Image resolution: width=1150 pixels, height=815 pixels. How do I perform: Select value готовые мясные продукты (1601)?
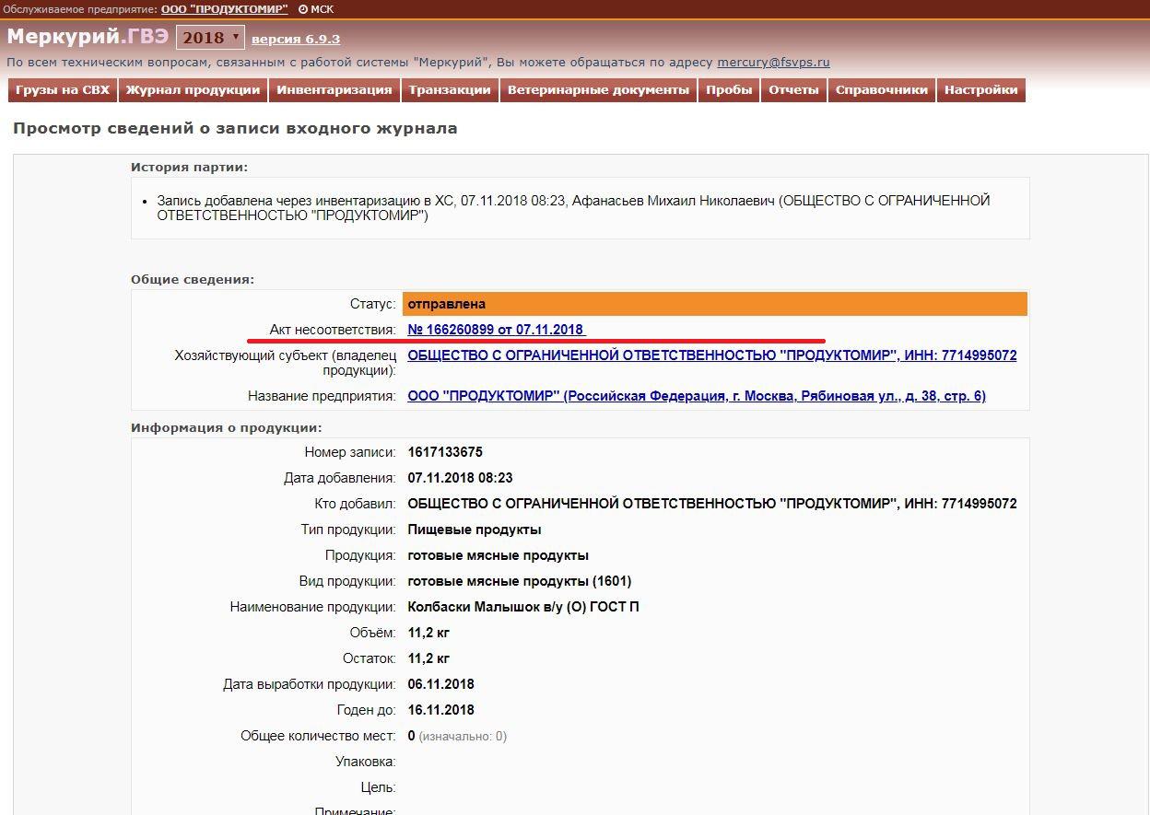pos(520,581)
